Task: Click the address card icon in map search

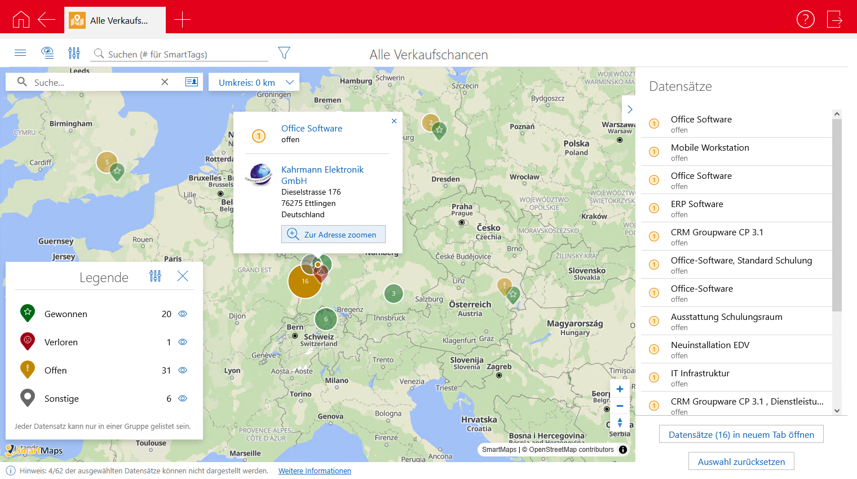Action: click(192, 82)
